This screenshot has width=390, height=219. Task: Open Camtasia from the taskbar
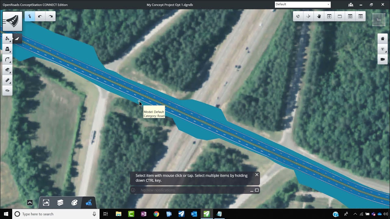click(x=131, y=214)
